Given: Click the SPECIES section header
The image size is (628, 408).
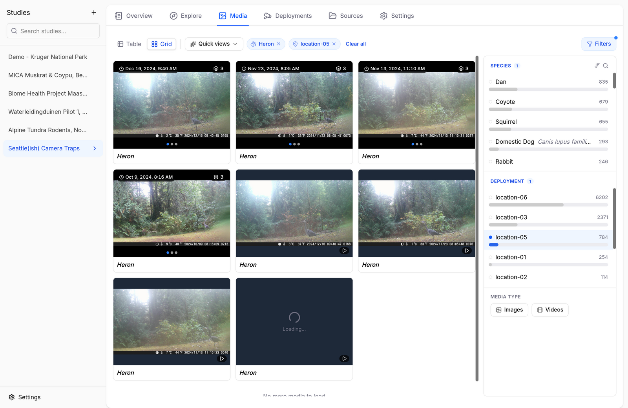Looking at the screenshot, I should pyautogui.click(x=500, y=66).
